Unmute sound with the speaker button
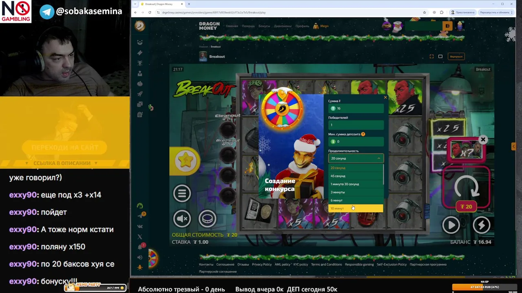 click(182, 219)
